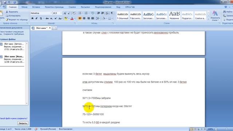Open the 10,5 font size dropdown
The image size is (233, 131).
pyautogui.click(x=61, y=13)
